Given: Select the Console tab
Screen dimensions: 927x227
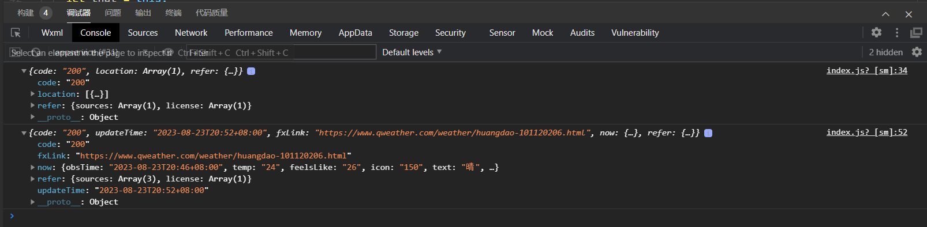Looking at the screenshot, I should 95,33.
